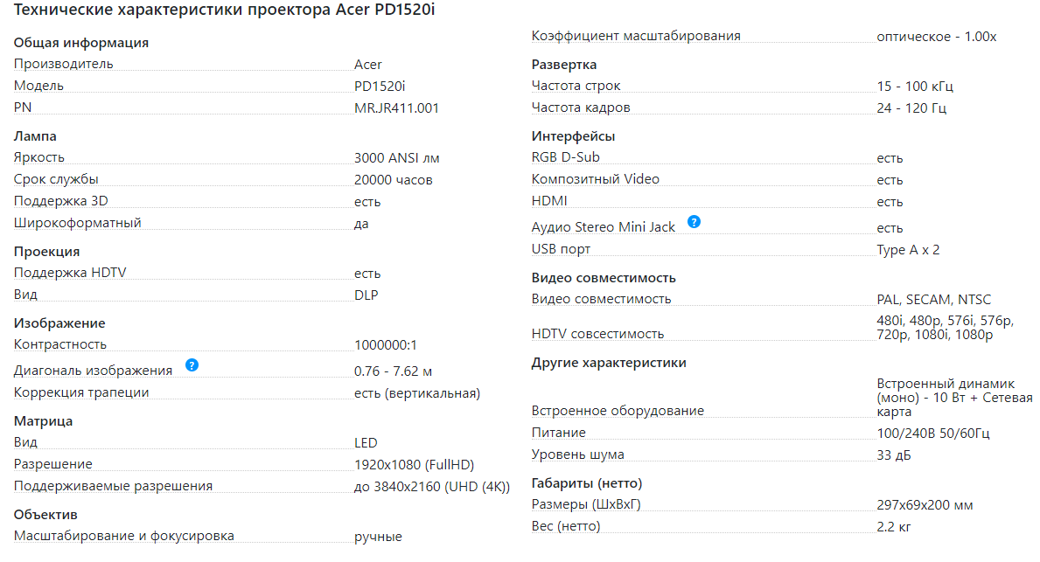
Task: Click the Поддержка 3D label
Action: click(61, 201)
